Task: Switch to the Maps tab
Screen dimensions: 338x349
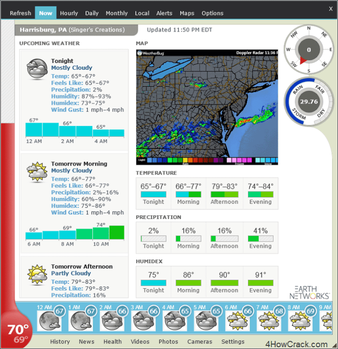Action: click(x=187, y=13)
